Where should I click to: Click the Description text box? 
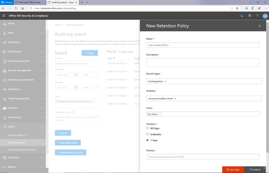(x=203, y=62)
